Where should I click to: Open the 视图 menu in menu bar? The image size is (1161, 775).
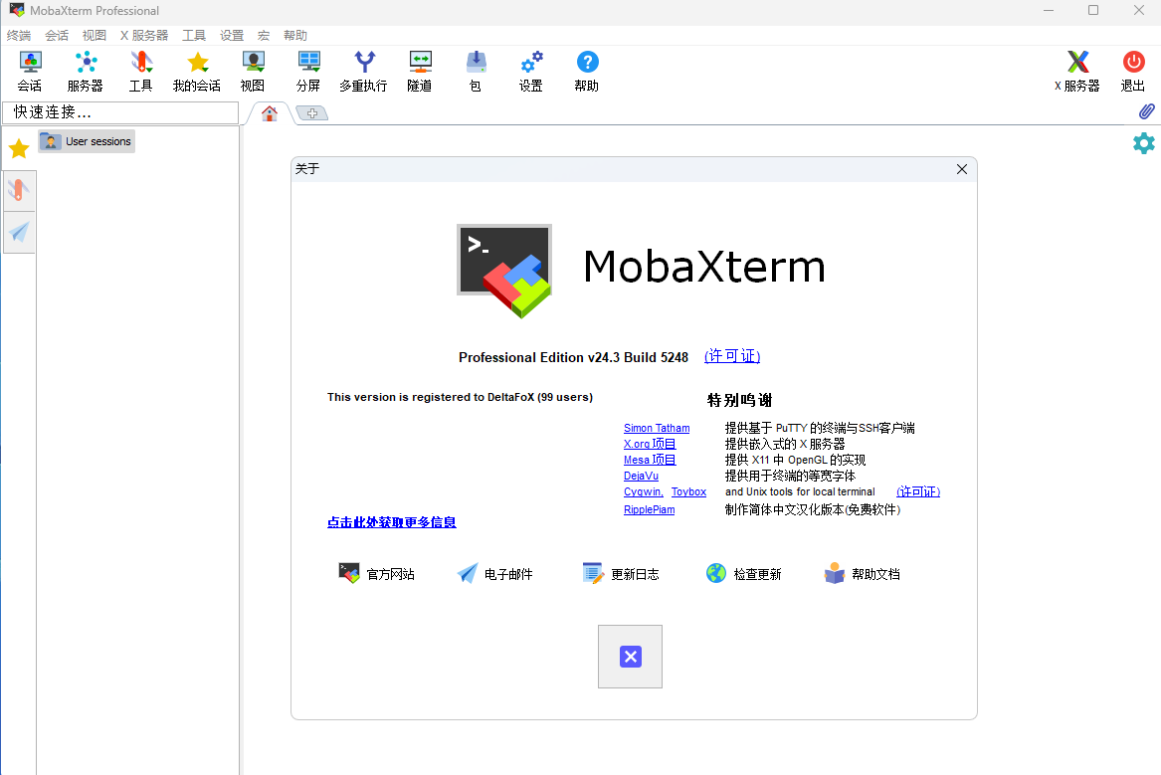[x=95, y=36]
